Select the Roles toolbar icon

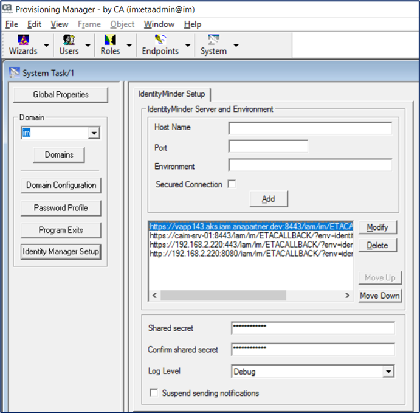110,41
